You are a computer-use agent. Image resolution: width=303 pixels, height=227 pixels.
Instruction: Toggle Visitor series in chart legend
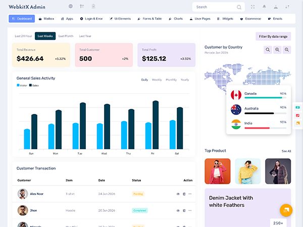click(x=21, y=85)
